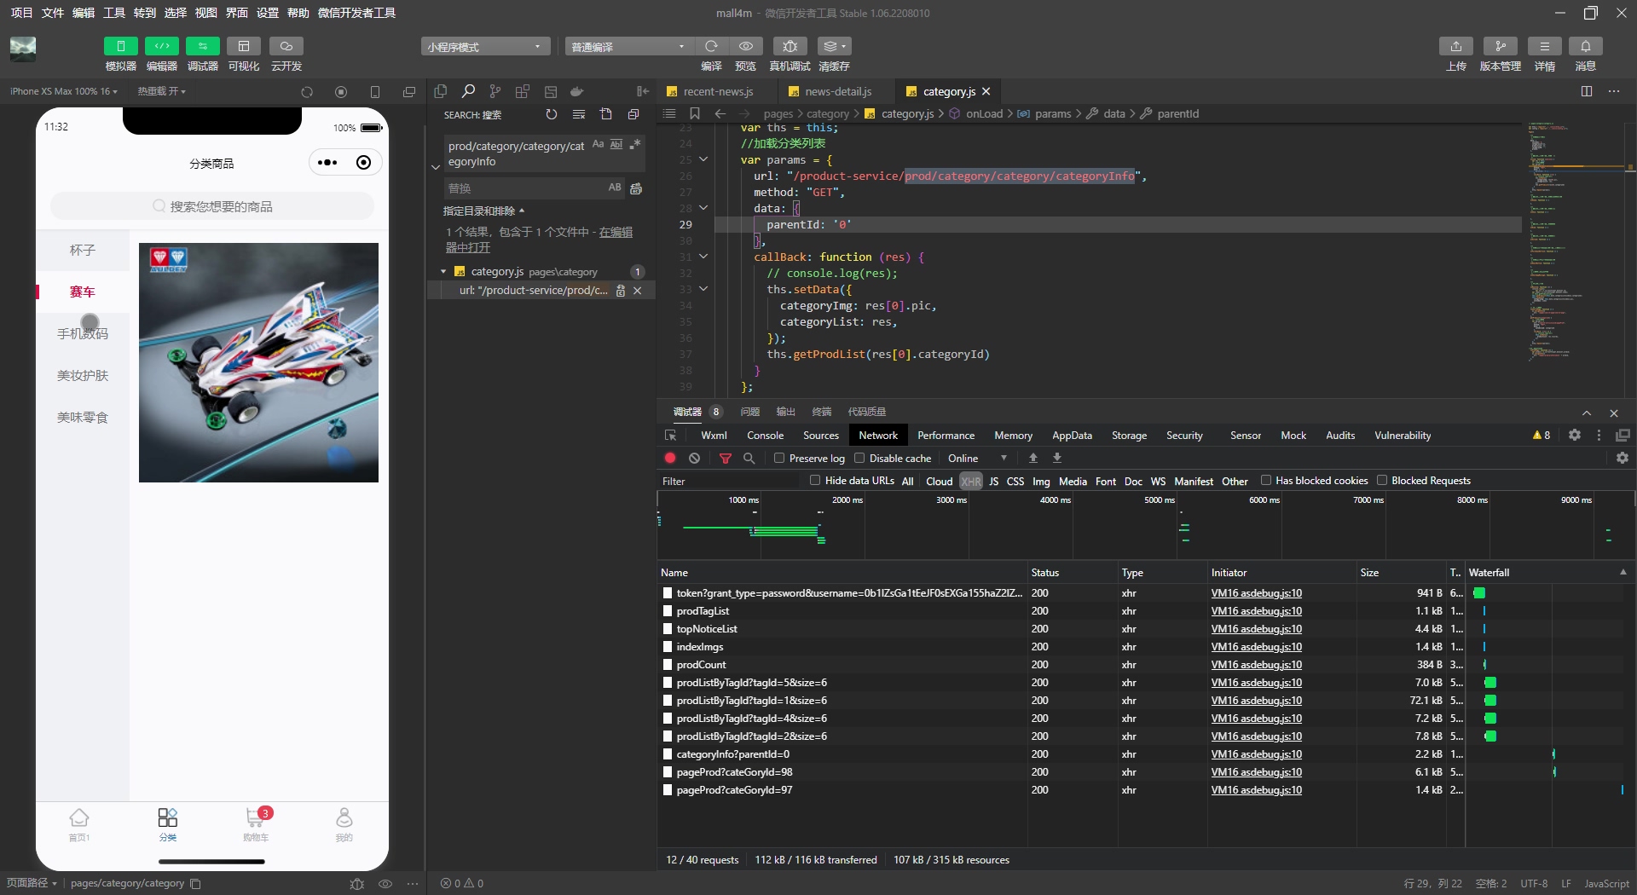Open project details (详情)
Image resolution: width=1637 pixels, height=895 pixels.
pyautogui.click(x=1544, y=46)
